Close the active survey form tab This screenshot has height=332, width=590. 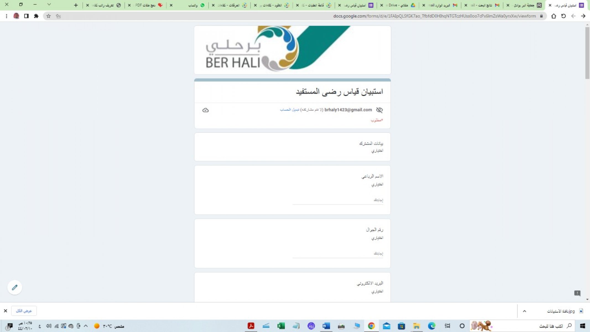[x=550, y=5]
